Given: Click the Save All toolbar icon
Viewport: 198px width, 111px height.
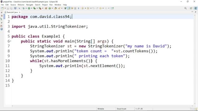Looking at the screenshot, I should click(11, 8).
